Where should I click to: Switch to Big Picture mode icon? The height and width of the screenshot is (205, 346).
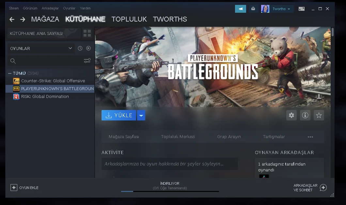pyautogui.click(x=301, y=9)
